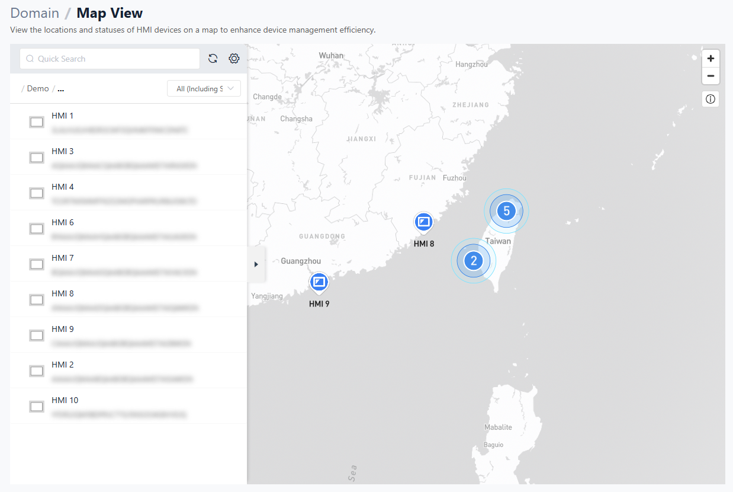This screenshot has width=733, height=492.
Task: Open the All (Including S... filter dropdown
Action: point(204,89)
